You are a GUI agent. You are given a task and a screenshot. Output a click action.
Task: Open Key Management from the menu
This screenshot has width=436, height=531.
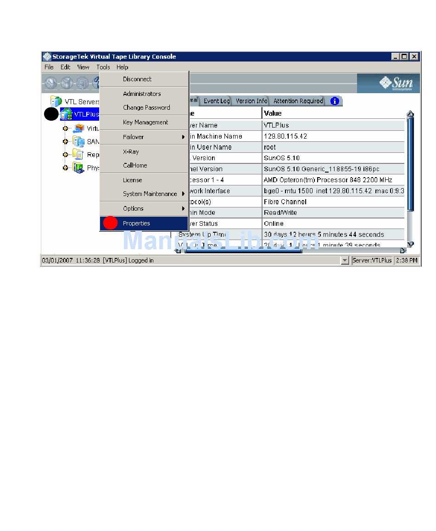coord(144,122)
